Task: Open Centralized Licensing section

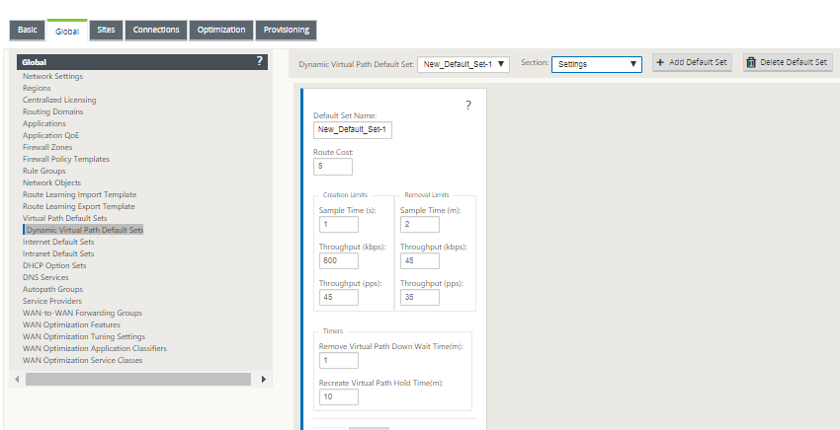Action: [x=59, y=100]
